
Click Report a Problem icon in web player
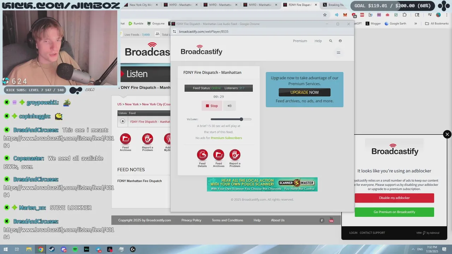point(235,158)
